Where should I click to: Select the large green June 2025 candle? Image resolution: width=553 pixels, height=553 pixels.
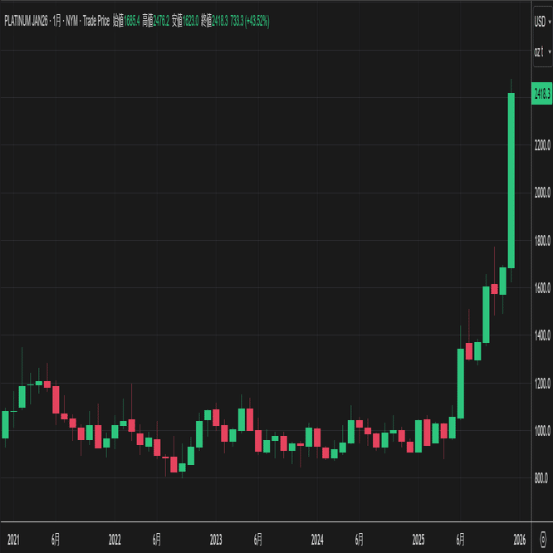click(x=461, y=384)
